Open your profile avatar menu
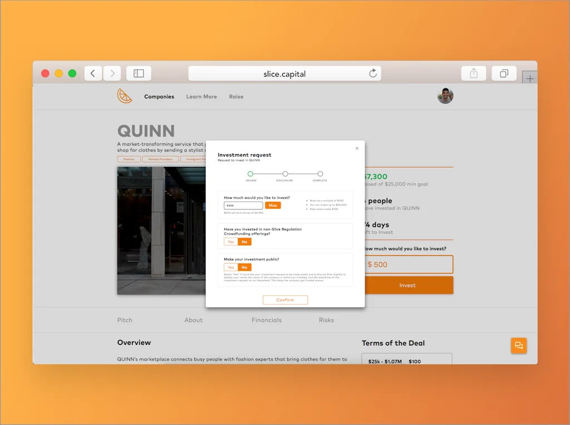570x425 pixels. (x=445, y=96)
